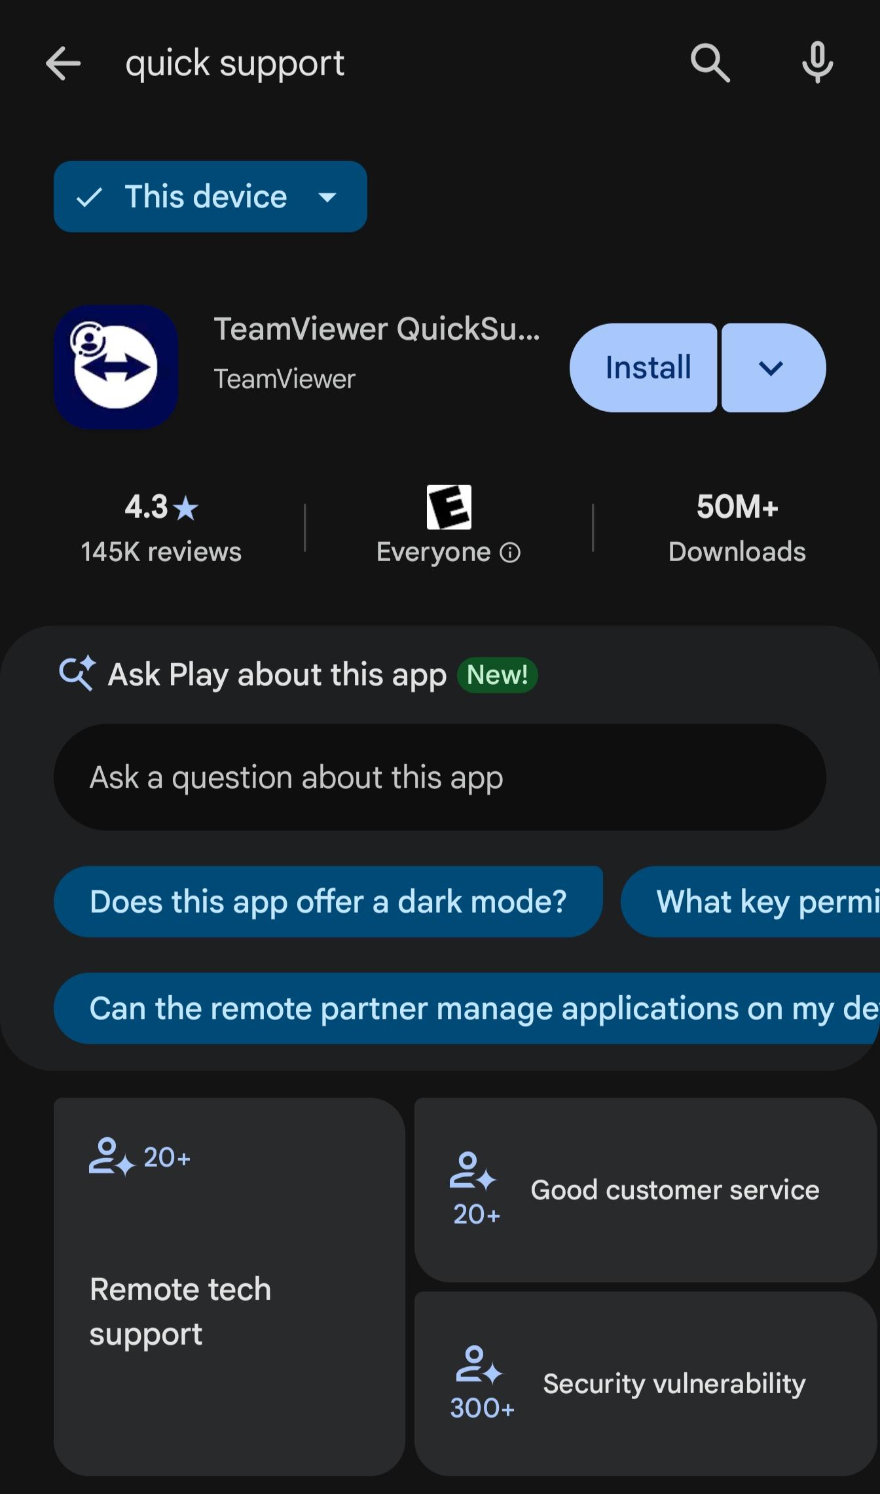
Task: Select 'Does this app offer a dark mode?'
Action: [328, 902]
